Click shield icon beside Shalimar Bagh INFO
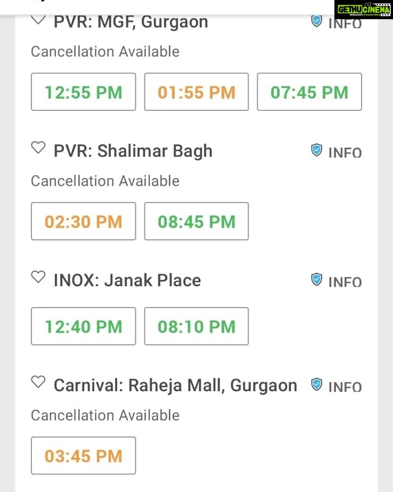The height and width of the screenshot is (492, 393). [316, 150]
